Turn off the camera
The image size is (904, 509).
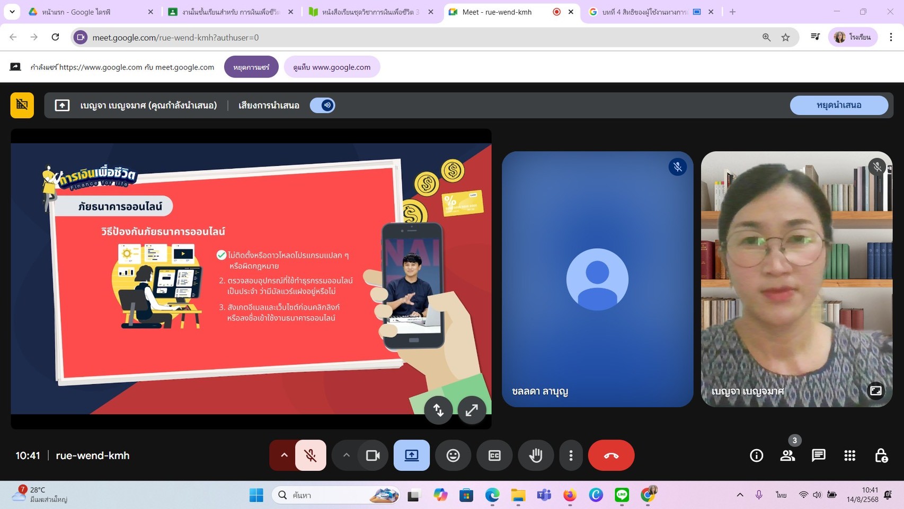point(373,455)
